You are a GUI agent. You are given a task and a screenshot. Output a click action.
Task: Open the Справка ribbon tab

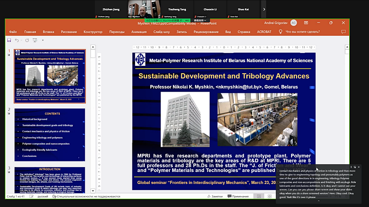(244, 32)
